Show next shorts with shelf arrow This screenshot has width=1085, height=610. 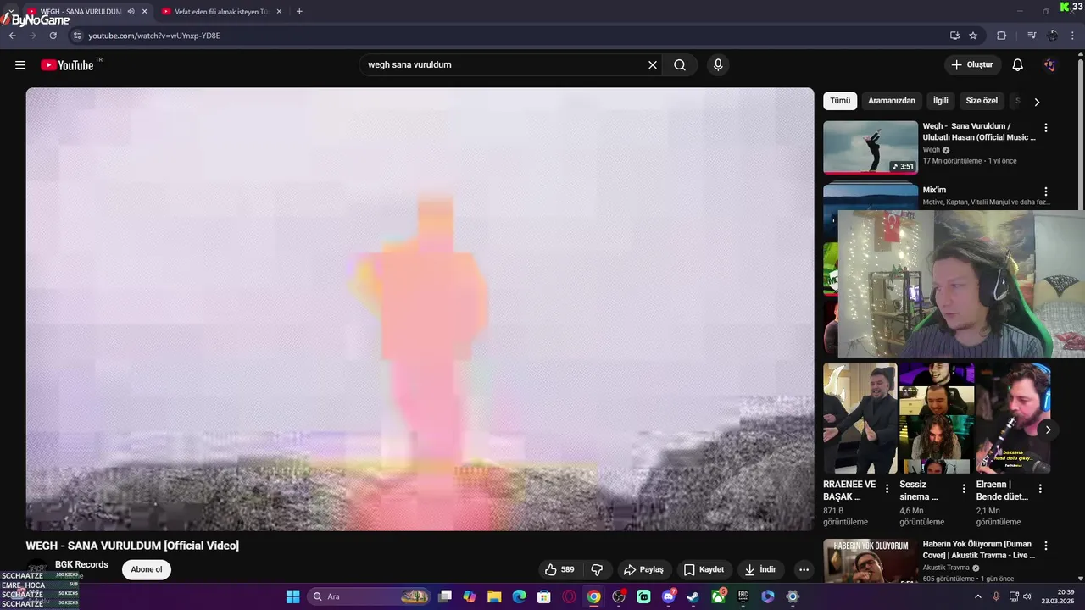coord(1048,430)
